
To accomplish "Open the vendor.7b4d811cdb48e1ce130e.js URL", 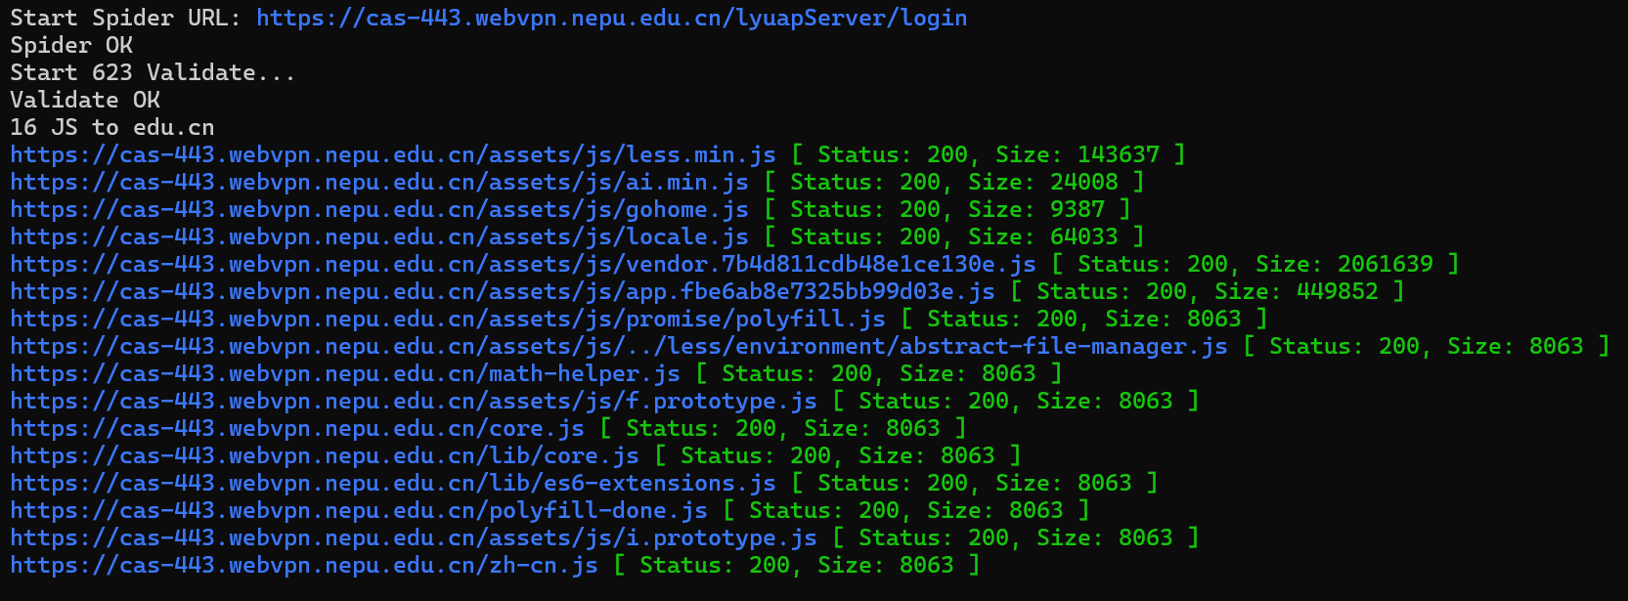I will (x=523, y=265).
